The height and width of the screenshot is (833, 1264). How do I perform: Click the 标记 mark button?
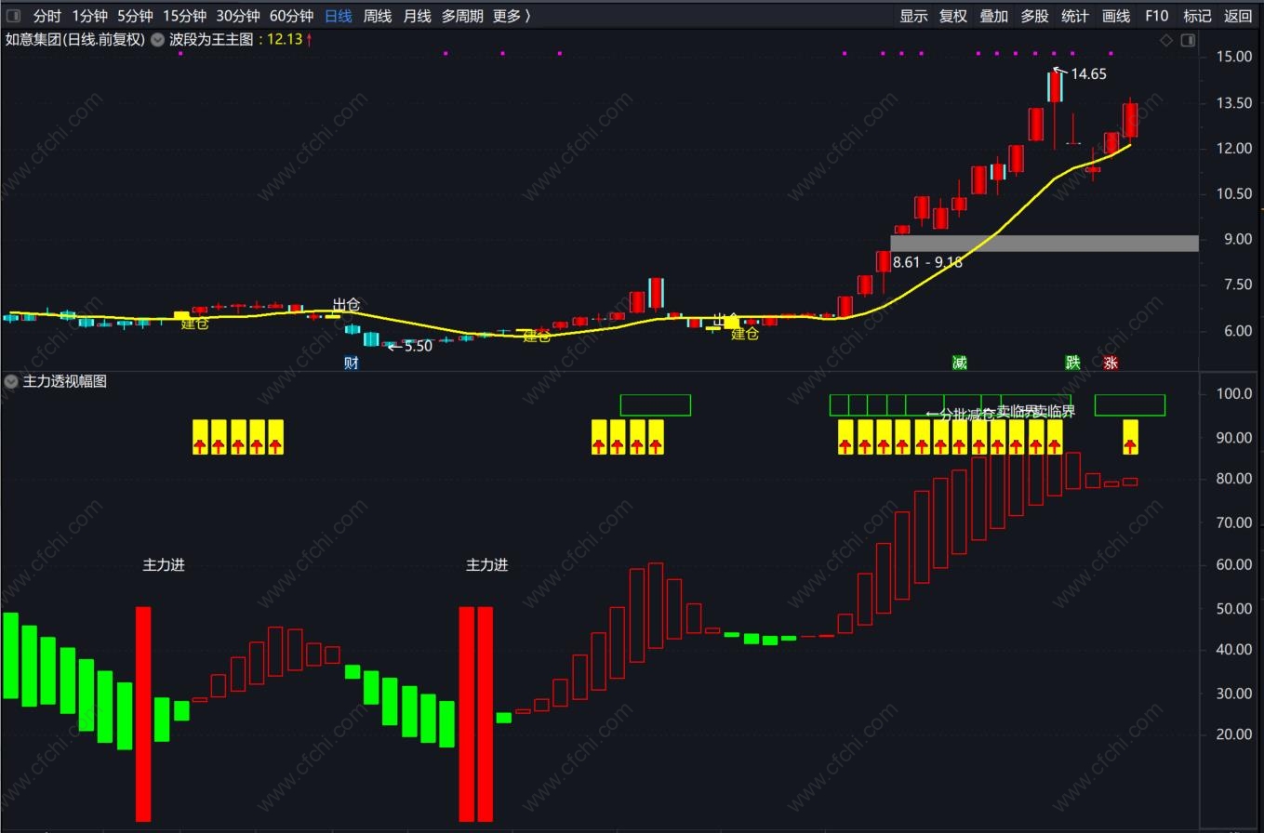tap(1197, 16)
